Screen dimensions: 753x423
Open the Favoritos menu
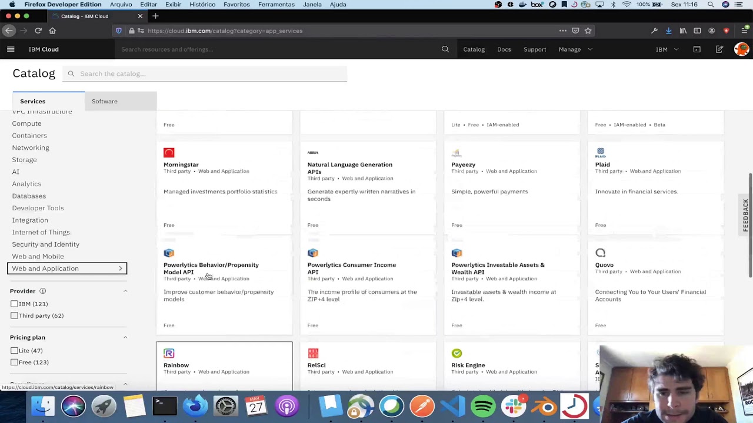pyautogui.click(x=236, y=4)
